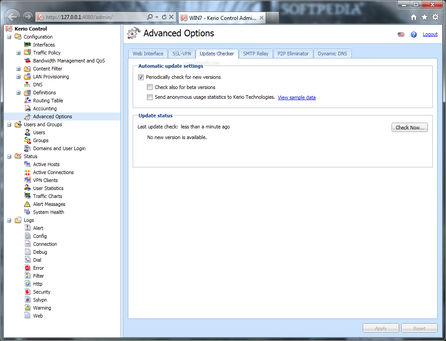446x341 pixels.
Task: Collapse the Status tree node
Action: pyautogui.click(x=9, y=157)
